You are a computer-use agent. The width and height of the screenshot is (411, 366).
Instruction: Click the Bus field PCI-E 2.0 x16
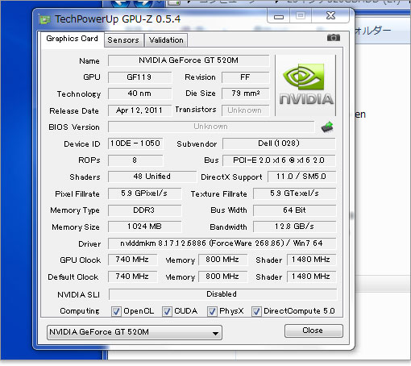pos(279,160)
